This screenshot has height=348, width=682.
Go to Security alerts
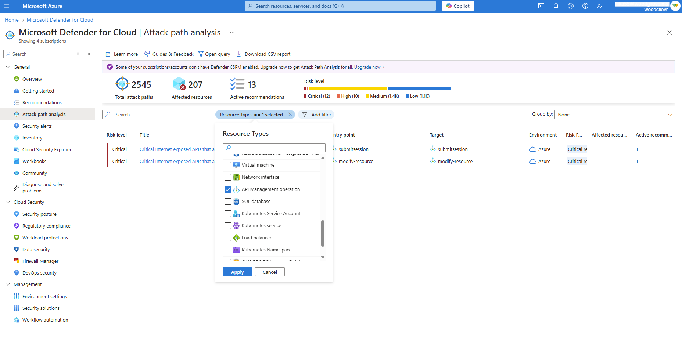[37, 126]
